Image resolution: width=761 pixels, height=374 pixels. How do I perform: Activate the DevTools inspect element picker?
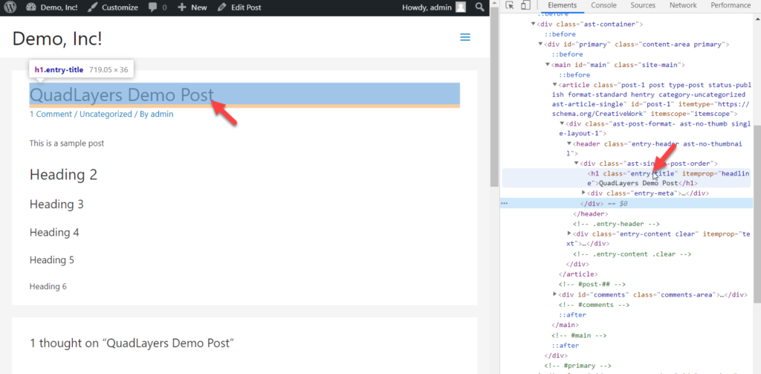coord(510,5)
